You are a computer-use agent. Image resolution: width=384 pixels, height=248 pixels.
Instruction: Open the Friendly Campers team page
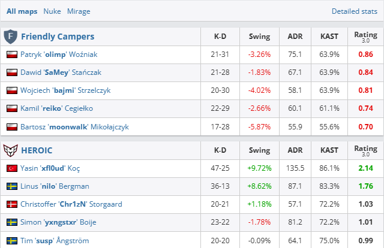[58, 37]
